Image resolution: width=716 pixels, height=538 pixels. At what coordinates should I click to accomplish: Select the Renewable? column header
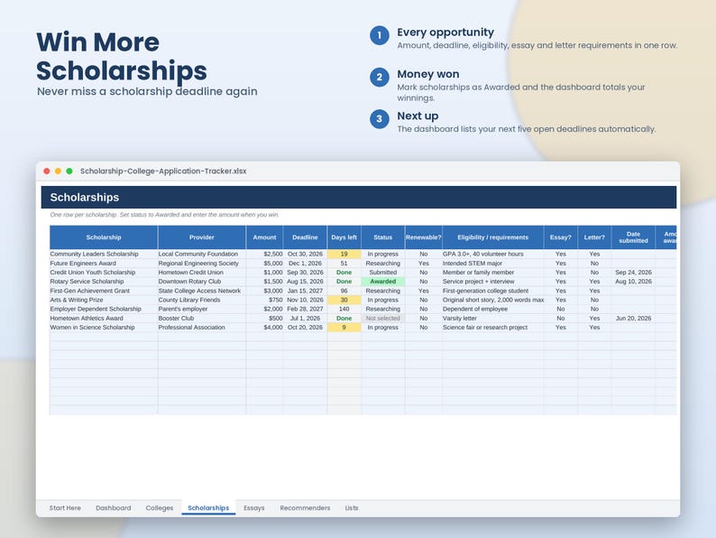pyautogui.click(x=423, y=237)
